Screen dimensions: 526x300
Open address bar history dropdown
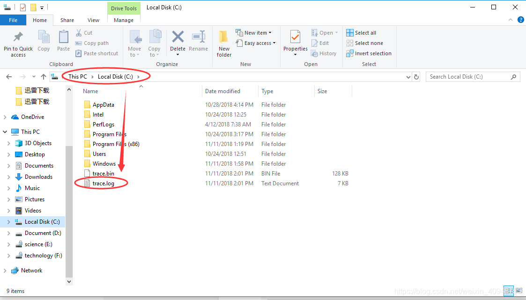(x=408, y=77)
